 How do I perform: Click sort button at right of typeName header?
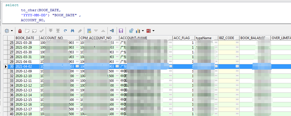point(216,38)
